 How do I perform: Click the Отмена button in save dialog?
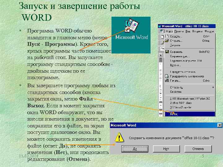[198, 149]
